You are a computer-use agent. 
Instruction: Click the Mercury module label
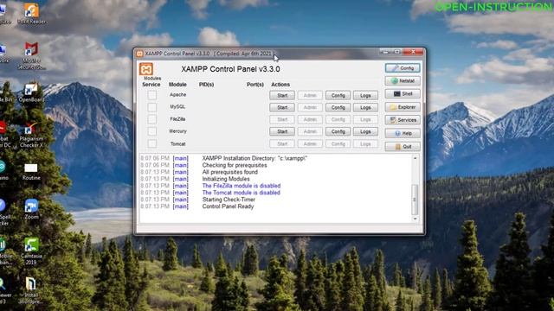coord(177,131)
